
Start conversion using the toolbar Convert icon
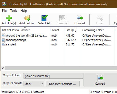[x=80, y=18]
